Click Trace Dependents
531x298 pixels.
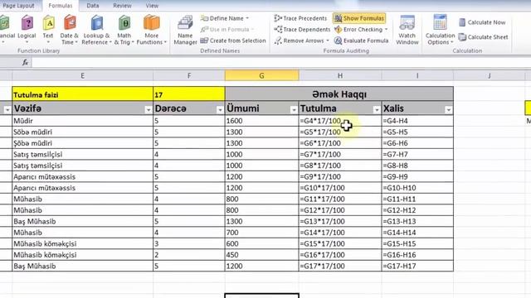point(302,30)
